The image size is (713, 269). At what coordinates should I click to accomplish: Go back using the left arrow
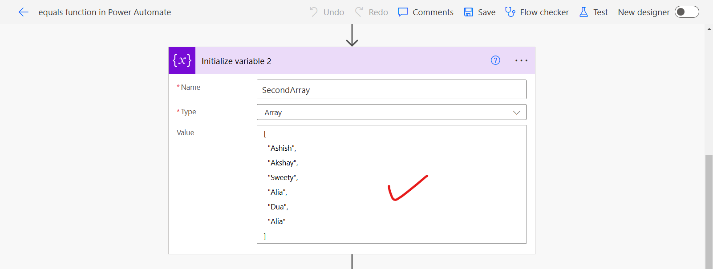coord(24,12)
